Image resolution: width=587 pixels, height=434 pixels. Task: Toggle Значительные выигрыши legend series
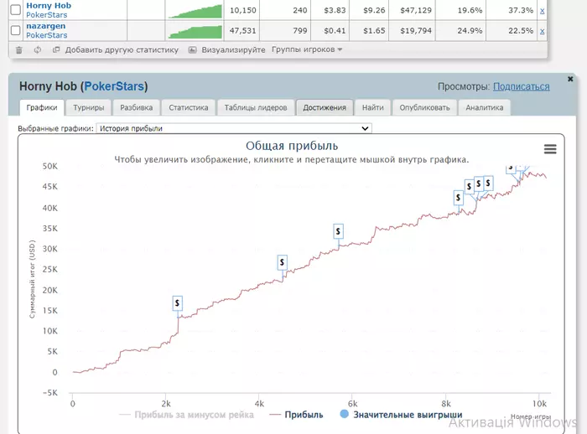(x=401, y=415)
